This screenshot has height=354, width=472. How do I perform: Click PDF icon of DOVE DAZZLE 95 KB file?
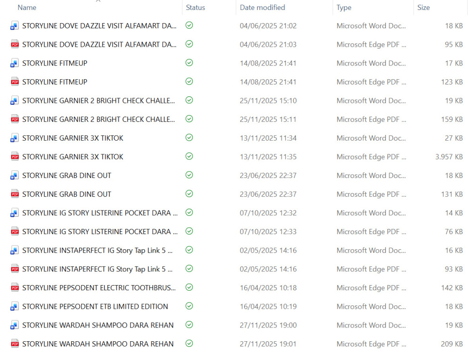click(15, 44)
